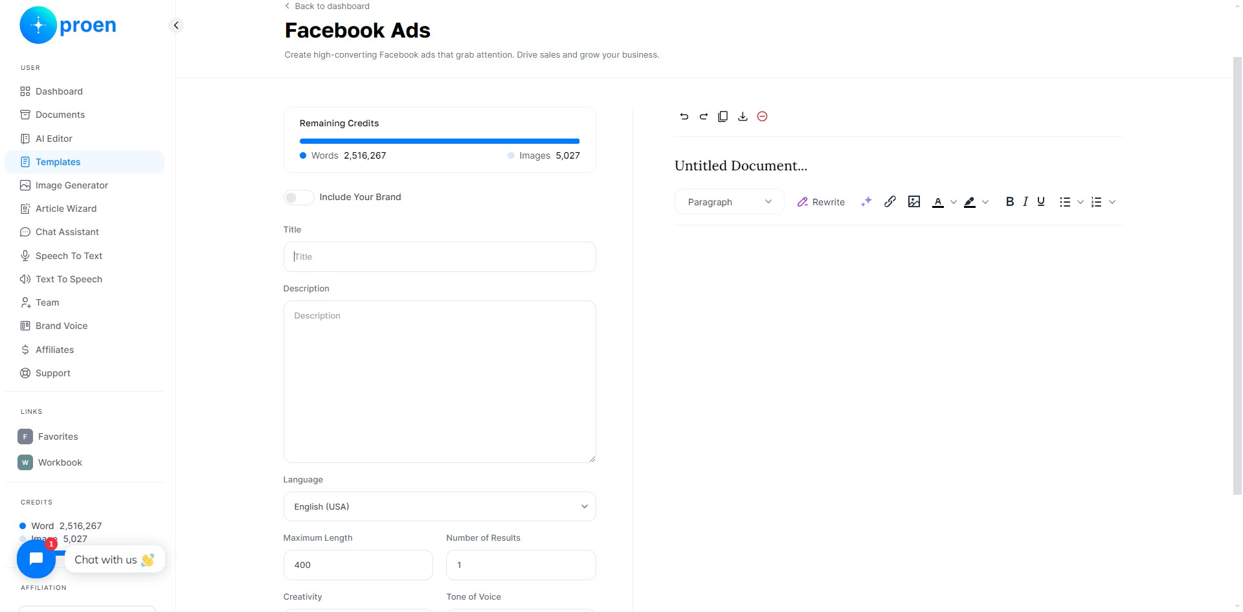Click the Images 5,027 credit text
Screen dimensions: 1243x612
click(544, 155)
